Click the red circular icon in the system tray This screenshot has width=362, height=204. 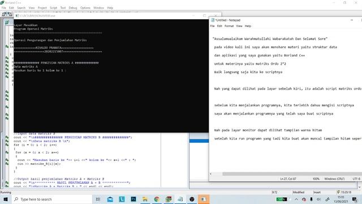pyautogui.click(x=304, y=199)
